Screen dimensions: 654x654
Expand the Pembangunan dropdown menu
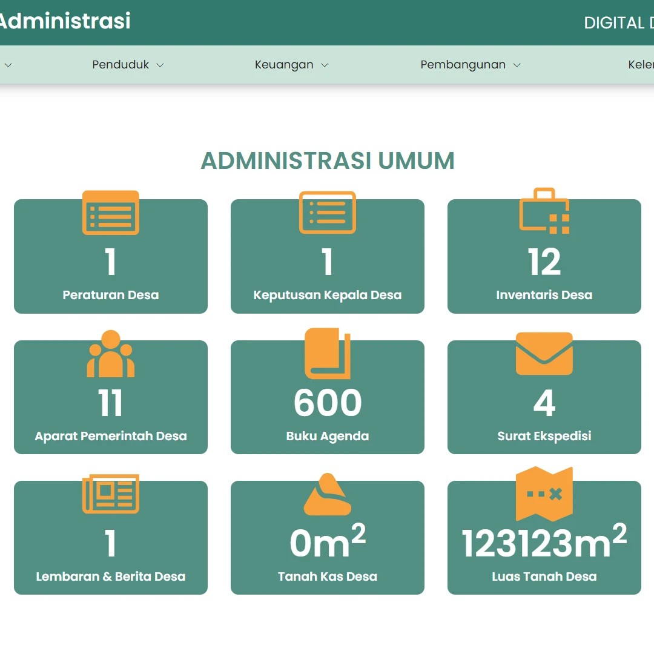coord(470,65)
